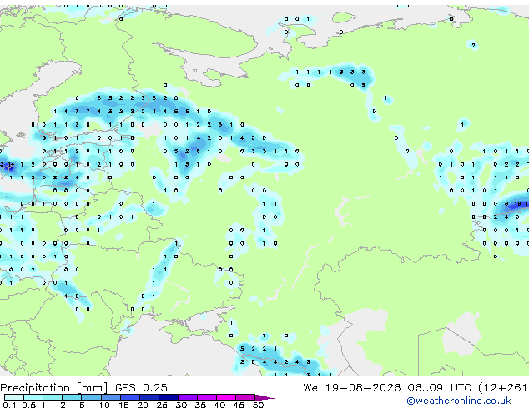Select the 5–10 mm legend color box
Viewport: 529px width, 408px height.
click(x=91, y=397)
